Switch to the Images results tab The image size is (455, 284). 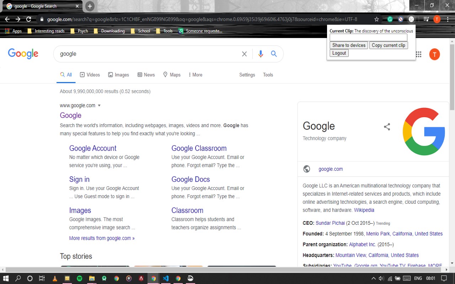pos(118,75)
